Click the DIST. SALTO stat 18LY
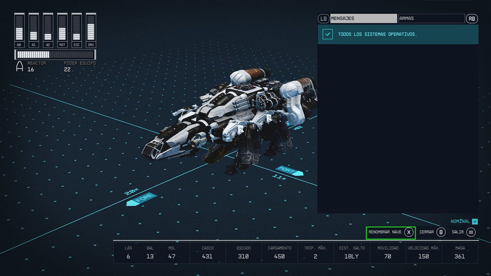491x276 pixels. 352,252
